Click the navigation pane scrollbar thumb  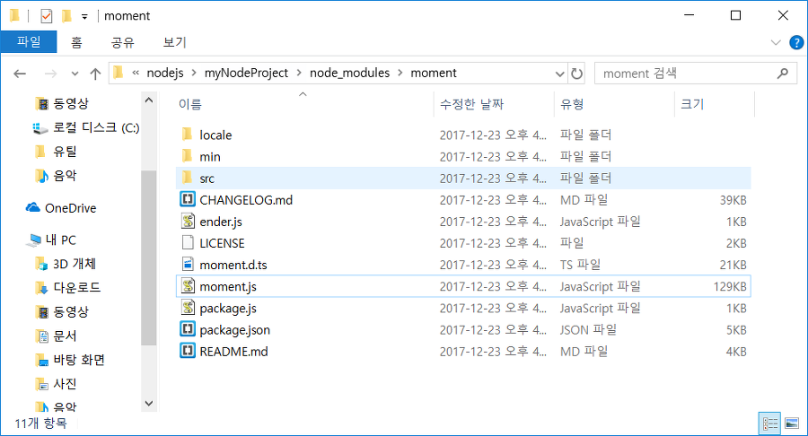[x=148, y=257]
